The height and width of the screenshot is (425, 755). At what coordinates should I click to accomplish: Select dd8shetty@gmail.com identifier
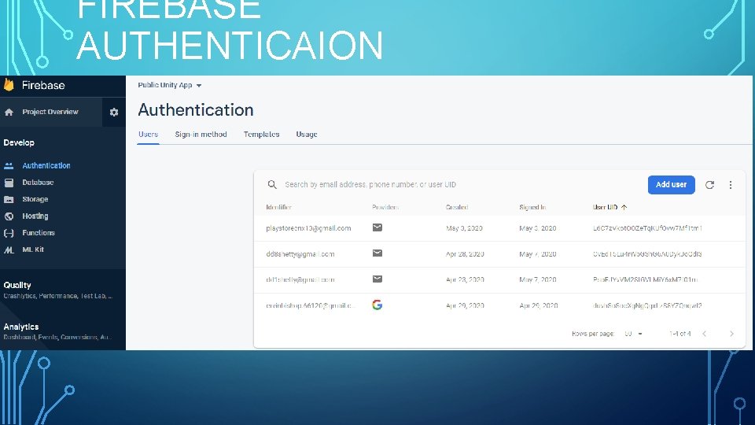click(x=300, y=254)
